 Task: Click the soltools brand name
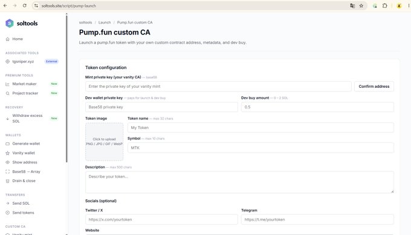(27, 24)
